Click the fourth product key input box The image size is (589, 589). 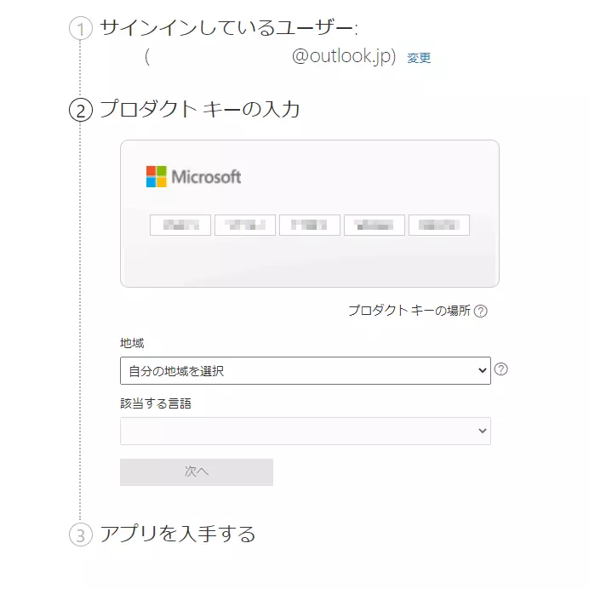coord(375,225)
